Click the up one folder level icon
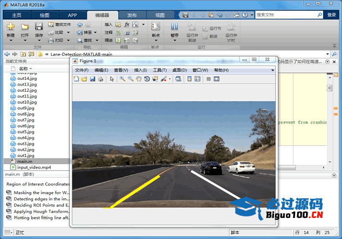342x239 pixels. pos(23,54)
